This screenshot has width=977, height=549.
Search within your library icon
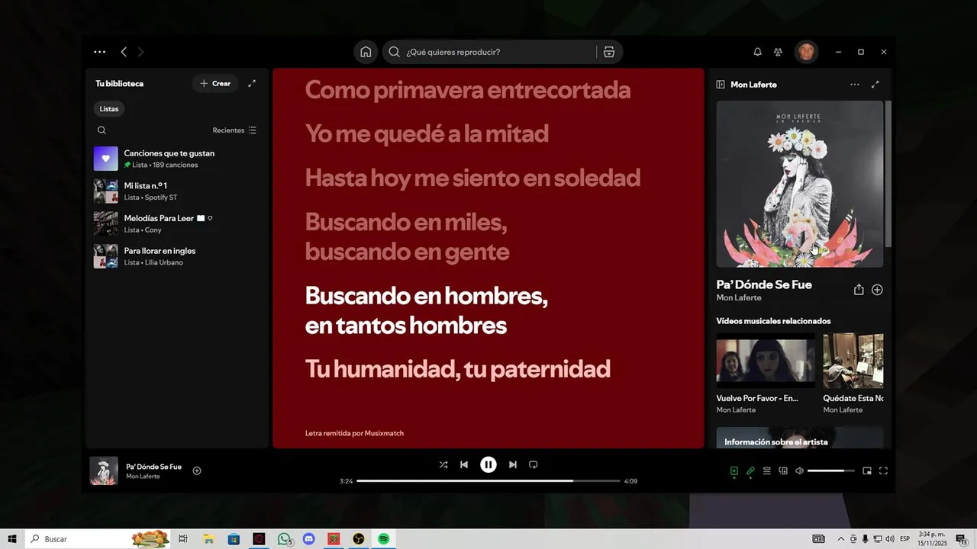tap(102, 130)
